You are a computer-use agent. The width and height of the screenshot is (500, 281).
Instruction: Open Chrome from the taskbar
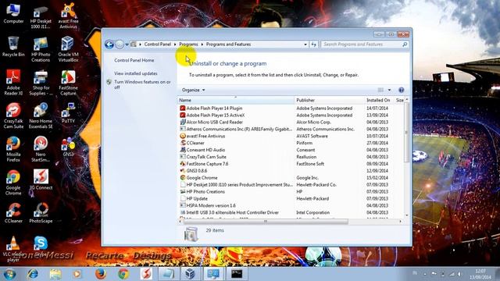coord(123,274)
